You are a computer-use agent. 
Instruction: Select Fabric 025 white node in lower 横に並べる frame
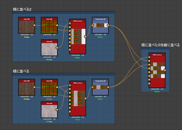49,110
